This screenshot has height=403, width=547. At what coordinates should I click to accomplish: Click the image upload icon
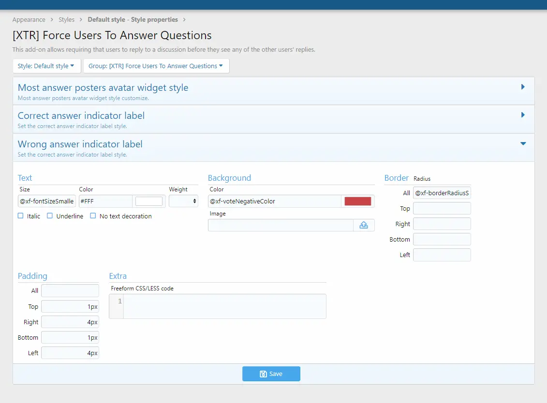click(364, 225)
